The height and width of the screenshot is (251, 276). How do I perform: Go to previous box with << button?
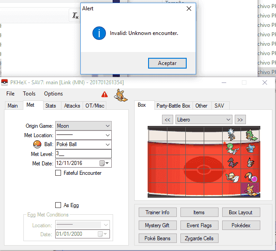pos(167,120)
